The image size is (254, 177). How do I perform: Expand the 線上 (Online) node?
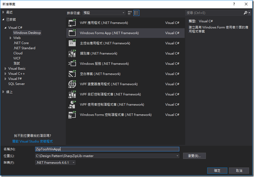(x=3, y=92)
